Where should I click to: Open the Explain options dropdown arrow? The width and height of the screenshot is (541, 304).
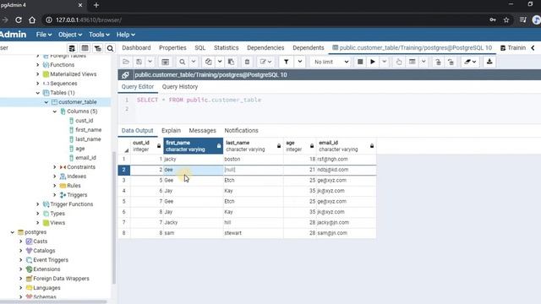424,62
